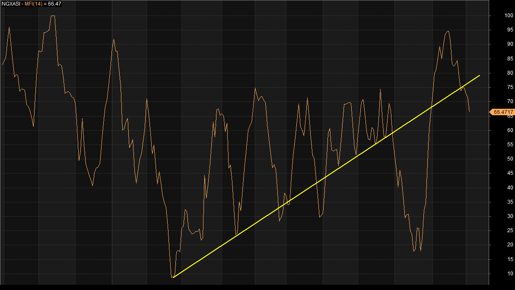515x290 pixels.
Task: Click the 70 level on the Y-axis
Action: click(x=510, y=101)
